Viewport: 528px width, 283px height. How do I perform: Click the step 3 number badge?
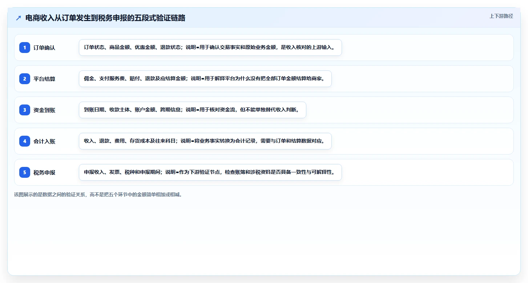pos(25,110)
